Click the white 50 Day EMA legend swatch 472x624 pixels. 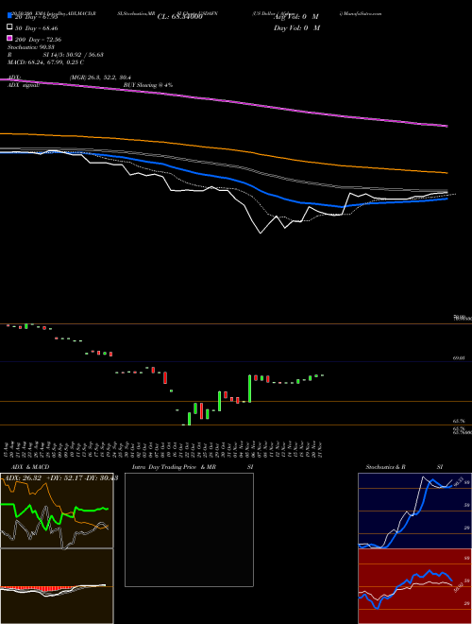pyautogui.click(x=9, y=27)
